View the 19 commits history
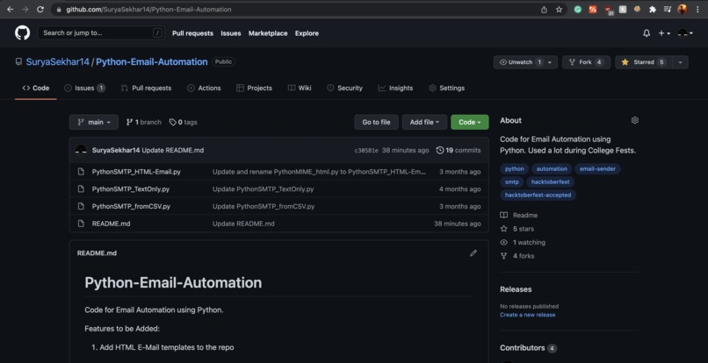Image resolution: width=708 pixels, height=363 pixels. [x=459, y=150]
